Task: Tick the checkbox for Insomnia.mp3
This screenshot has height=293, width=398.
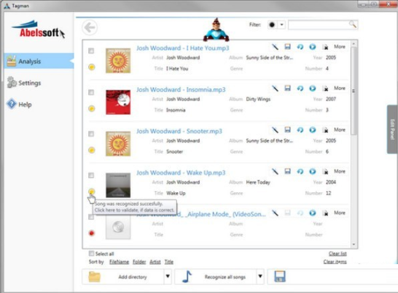Action: (x=91, y=92)
